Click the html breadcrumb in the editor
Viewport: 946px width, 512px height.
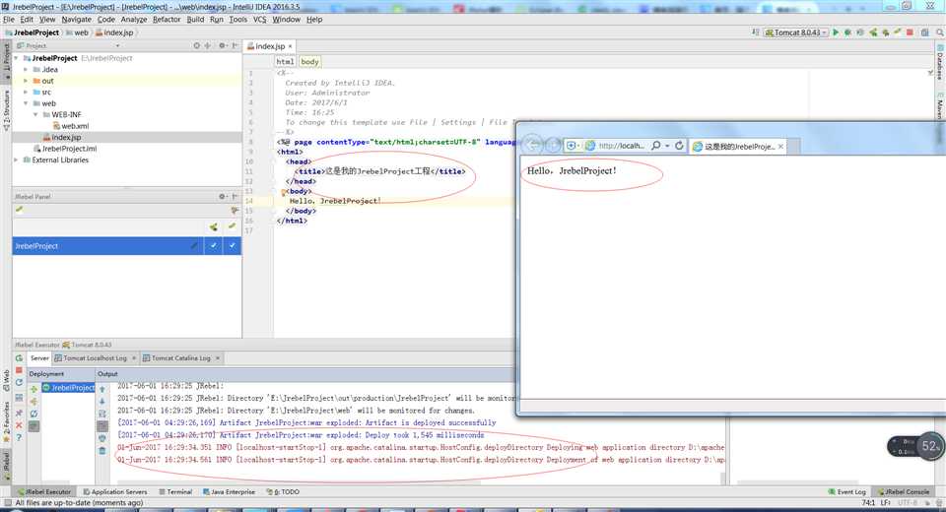[285, 61]
